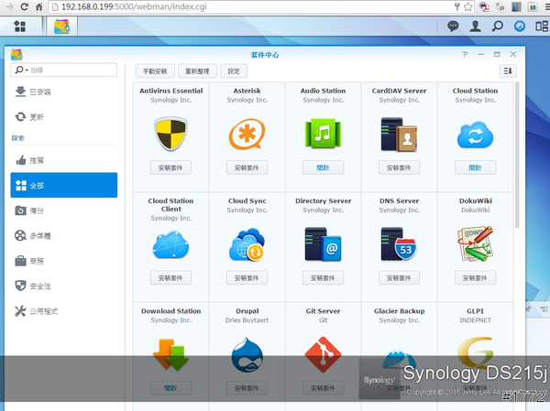
Task: Select Utilities category in sidebar
Action: tap(64, 311)
